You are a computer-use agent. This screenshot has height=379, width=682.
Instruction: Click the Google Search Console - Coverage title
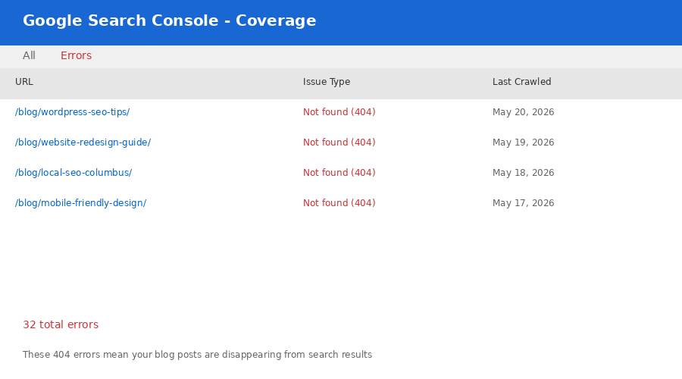pos(169,20)
